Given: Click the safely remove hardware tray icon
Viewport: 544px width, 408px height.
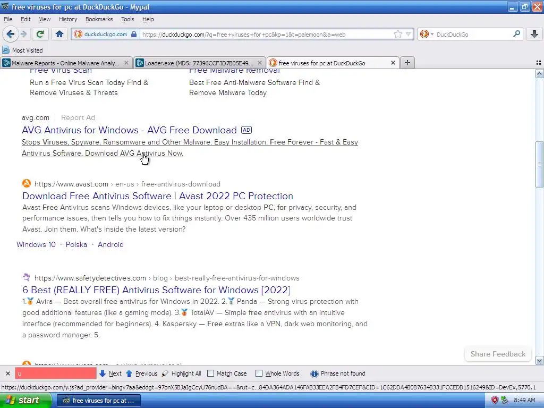Looking at the screenshot, I should point(505,401).
